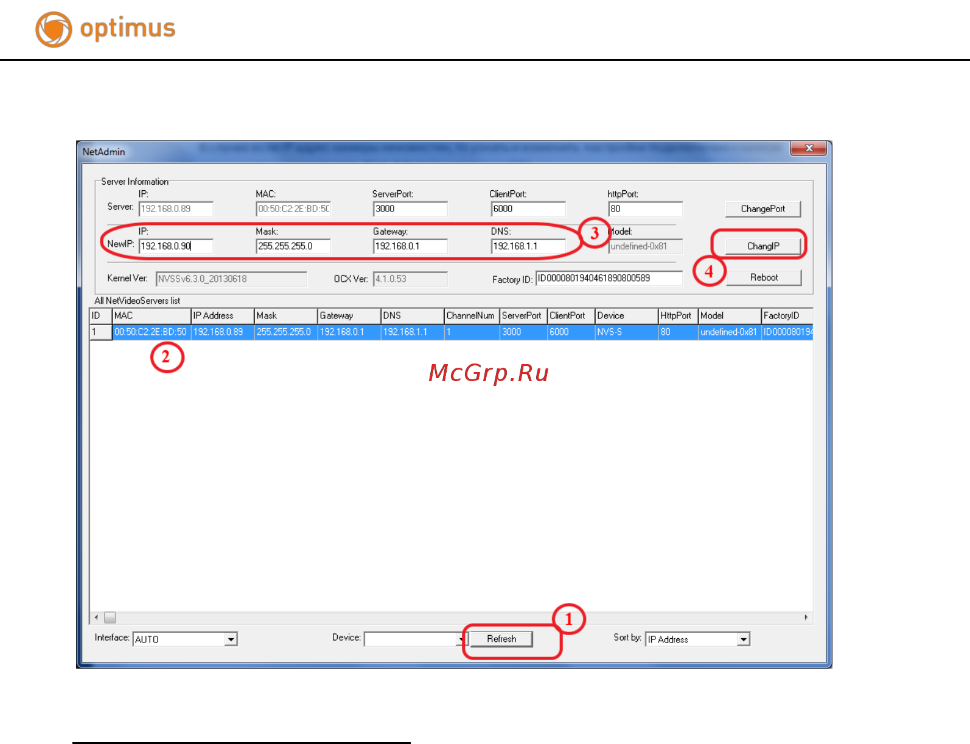
Task: Click the Model field undefined-0x81
Action: [646, 246]
